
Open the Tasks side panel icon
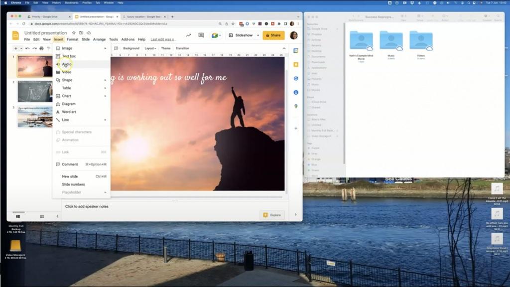pos(296,78)
